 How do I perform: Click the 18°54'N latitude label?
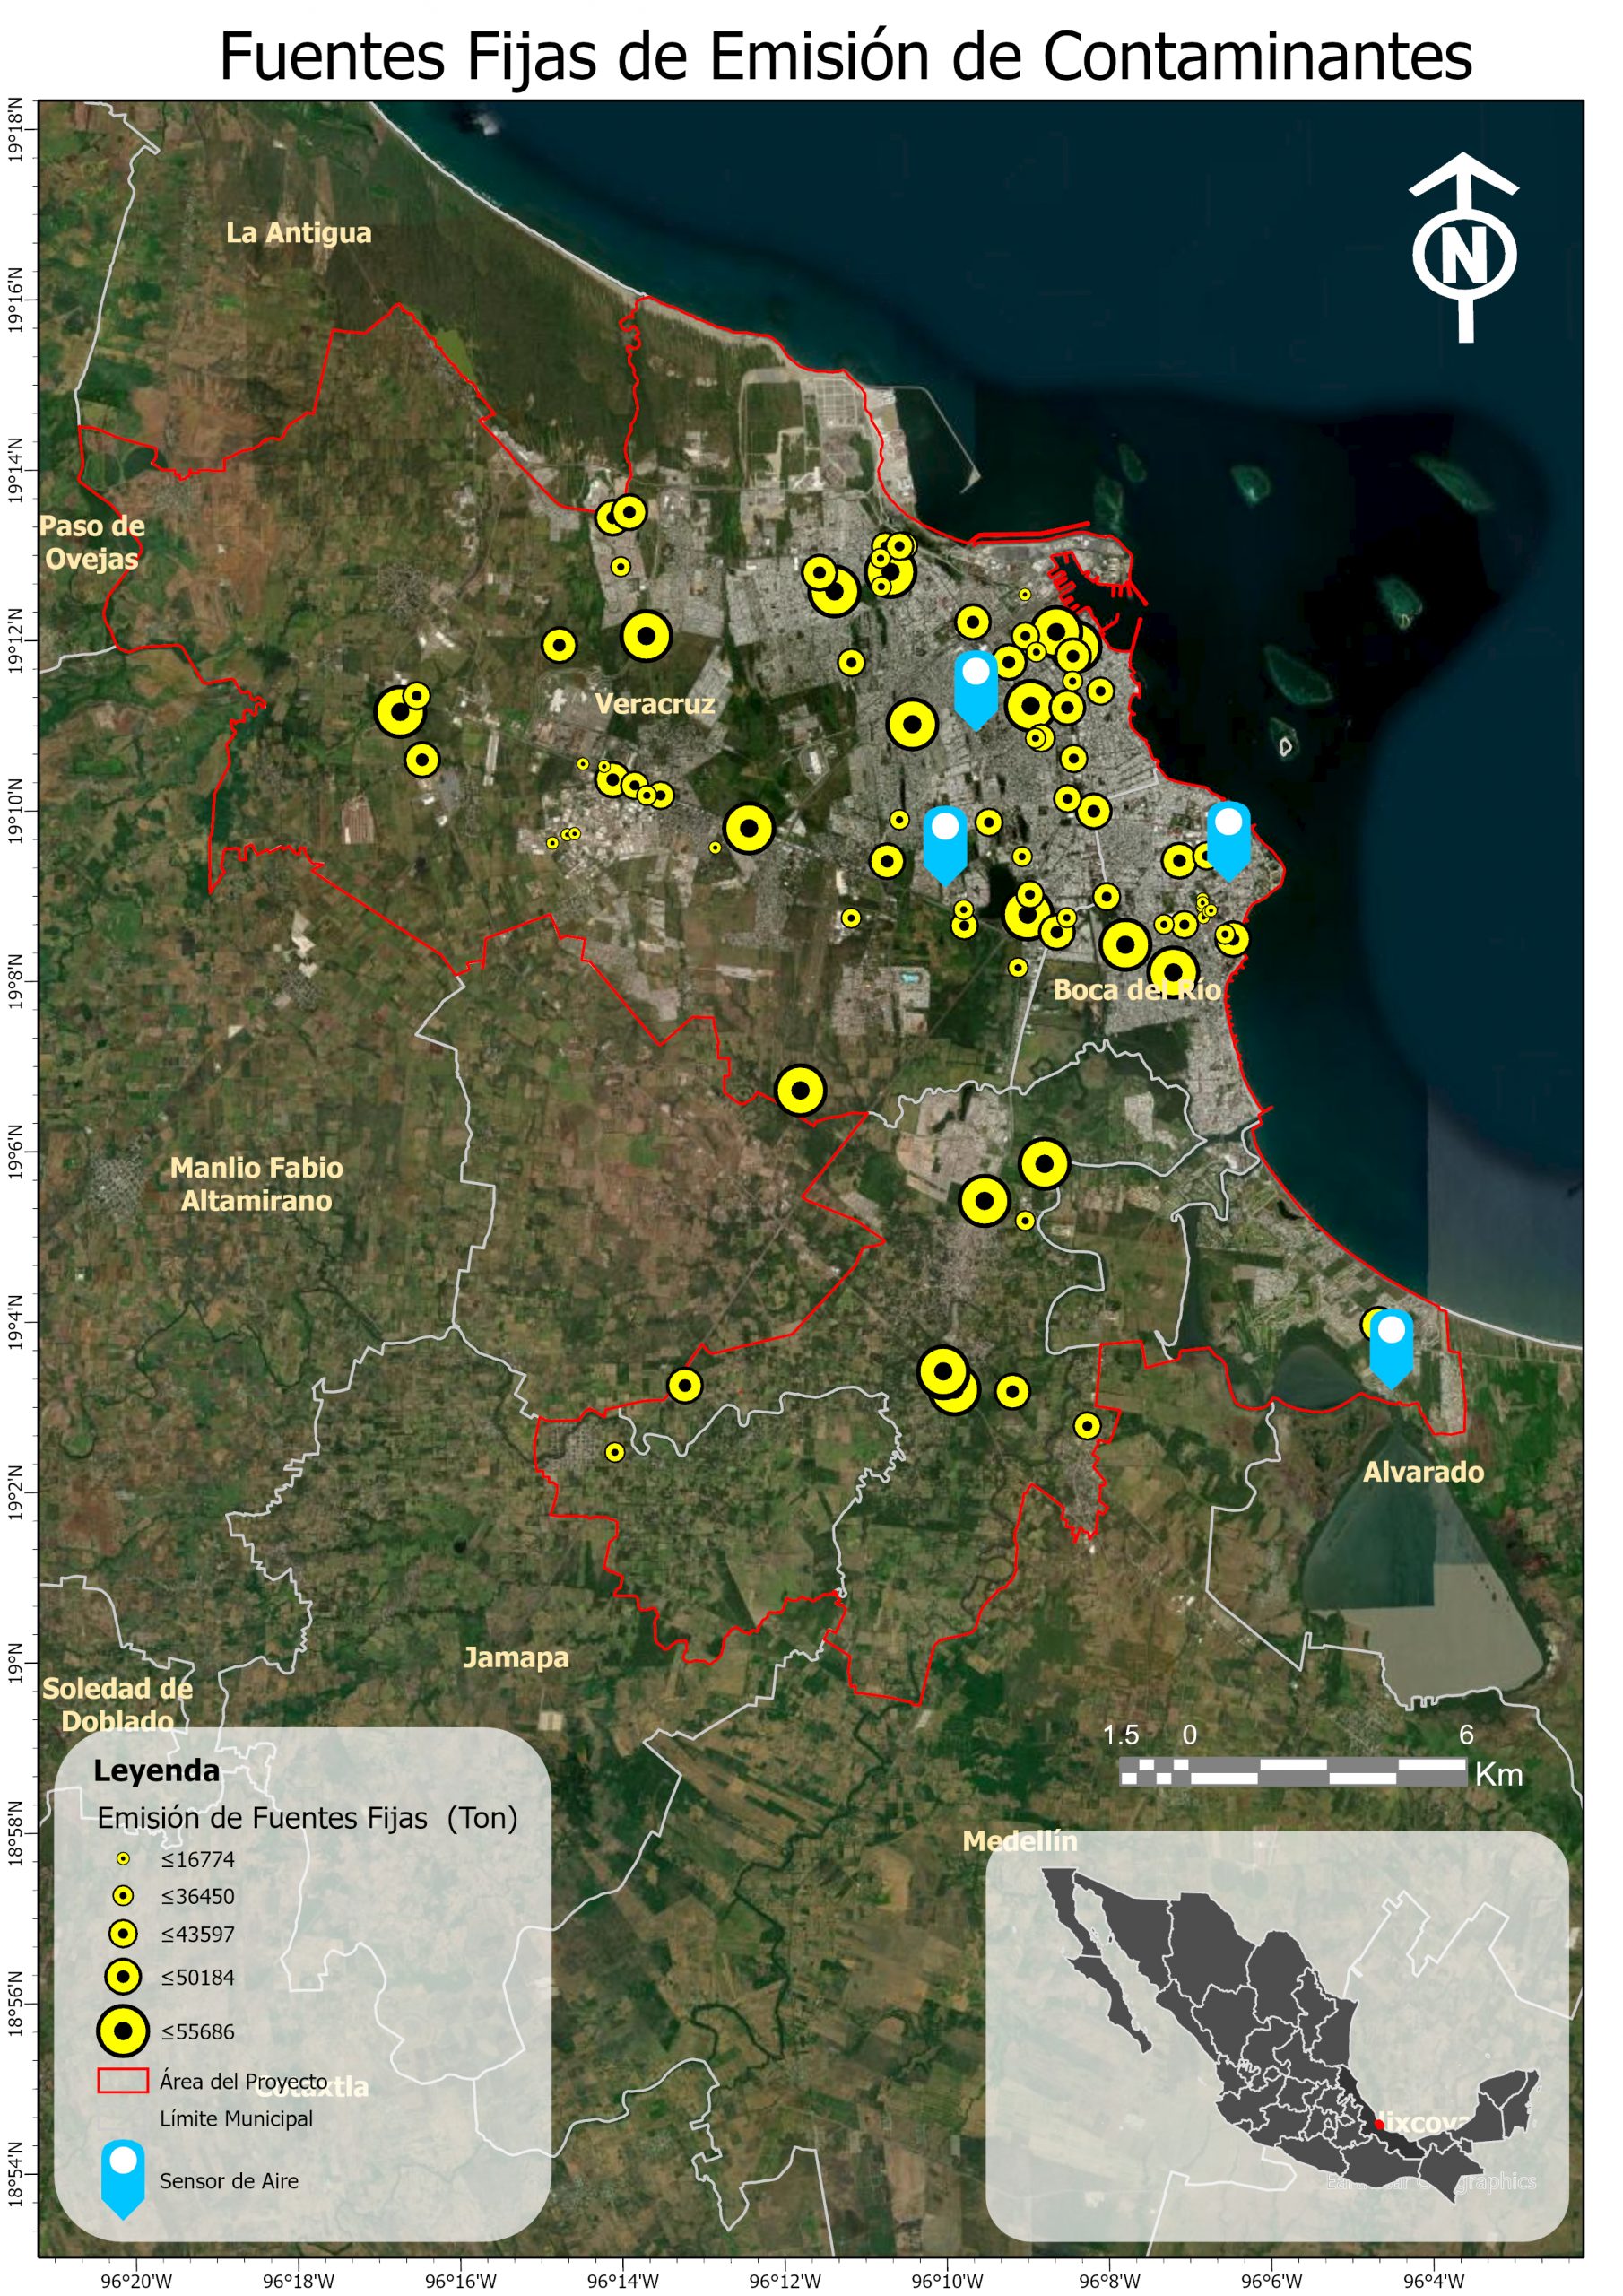click(x=15, y=2173)
